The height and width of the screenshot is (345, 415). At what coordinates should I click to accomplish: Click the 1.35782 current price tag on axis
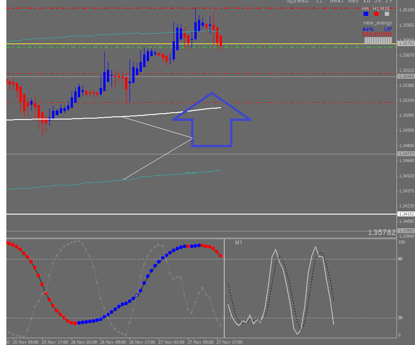[406, 43]
